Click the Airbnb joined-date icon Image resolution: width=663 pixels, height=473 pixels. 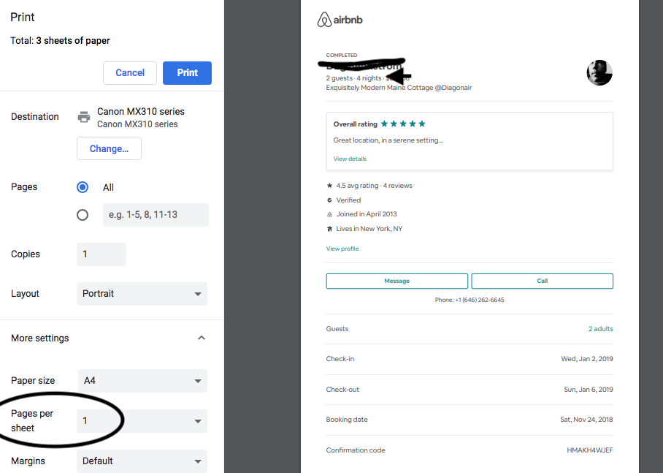point(329,214)
